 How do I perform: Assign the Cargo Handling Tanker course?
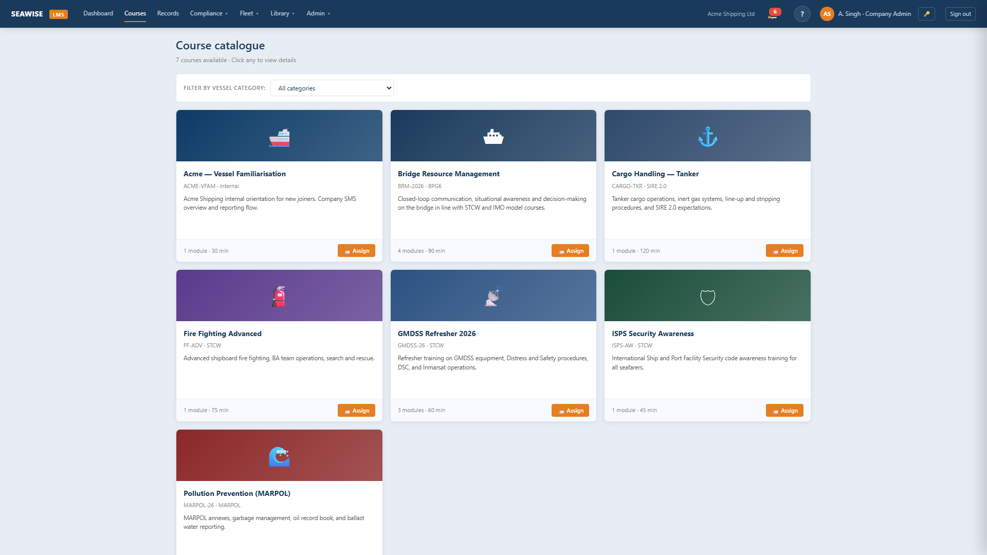784,251
